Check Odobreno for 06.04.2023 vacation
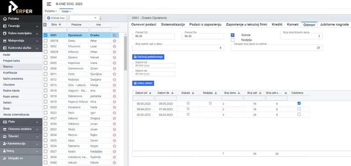Image resolution: width=351 pixels, height=166 pixels. click(x=299, y=109)
